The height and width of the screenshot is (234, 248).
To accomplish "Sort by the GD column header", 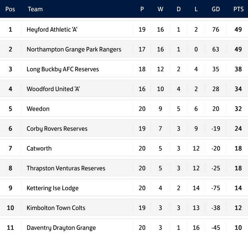I will [x=216, y=9].
